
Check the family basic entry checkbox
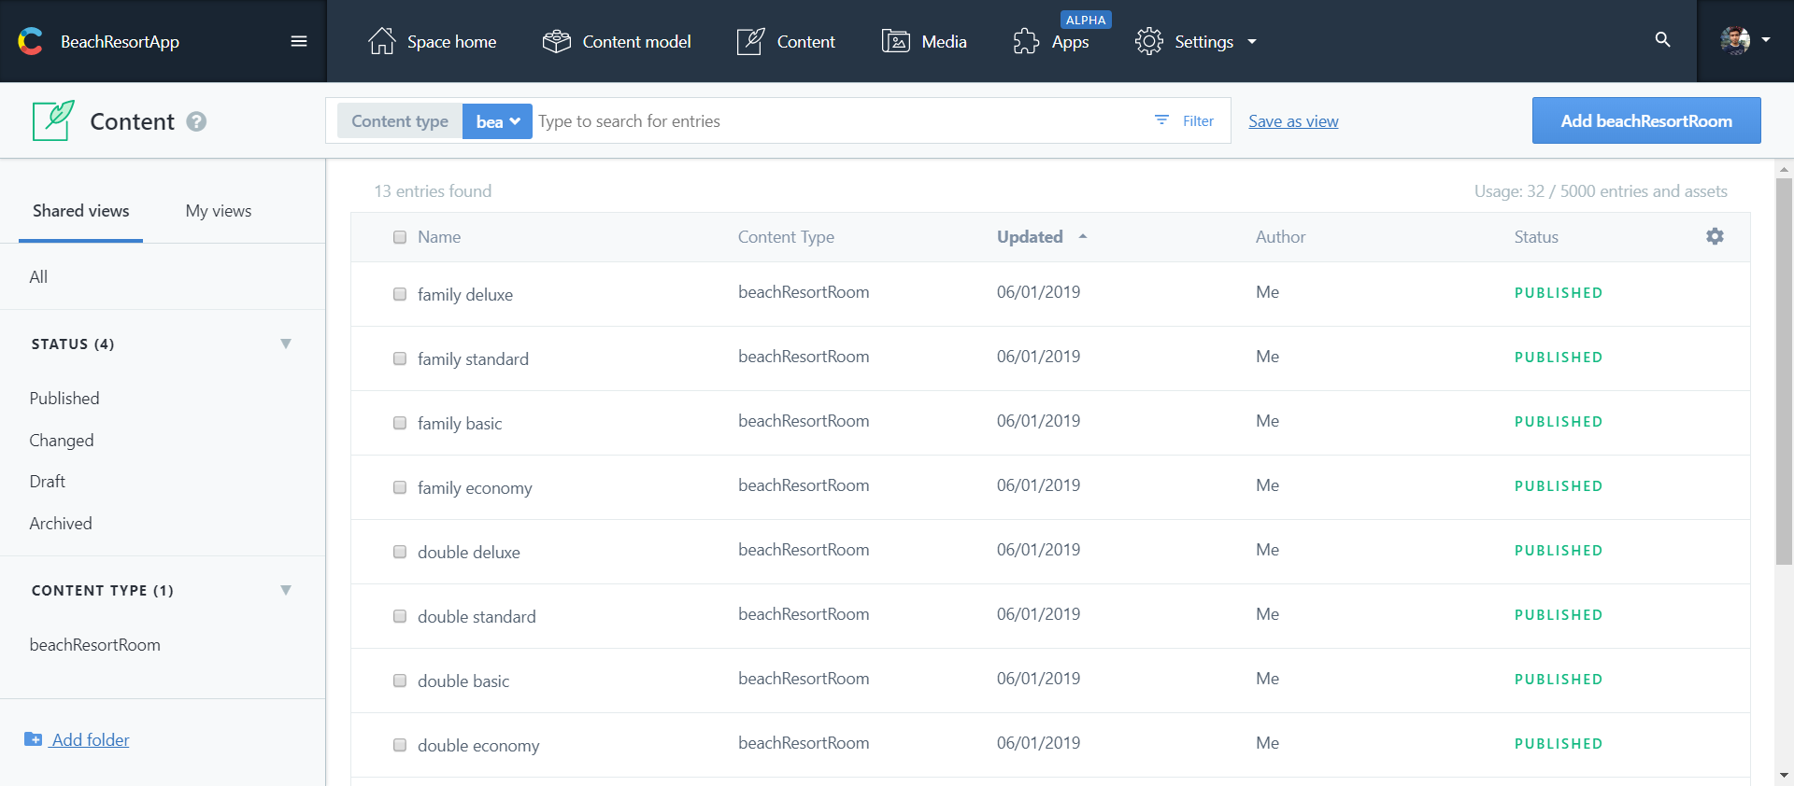(400, 423)
